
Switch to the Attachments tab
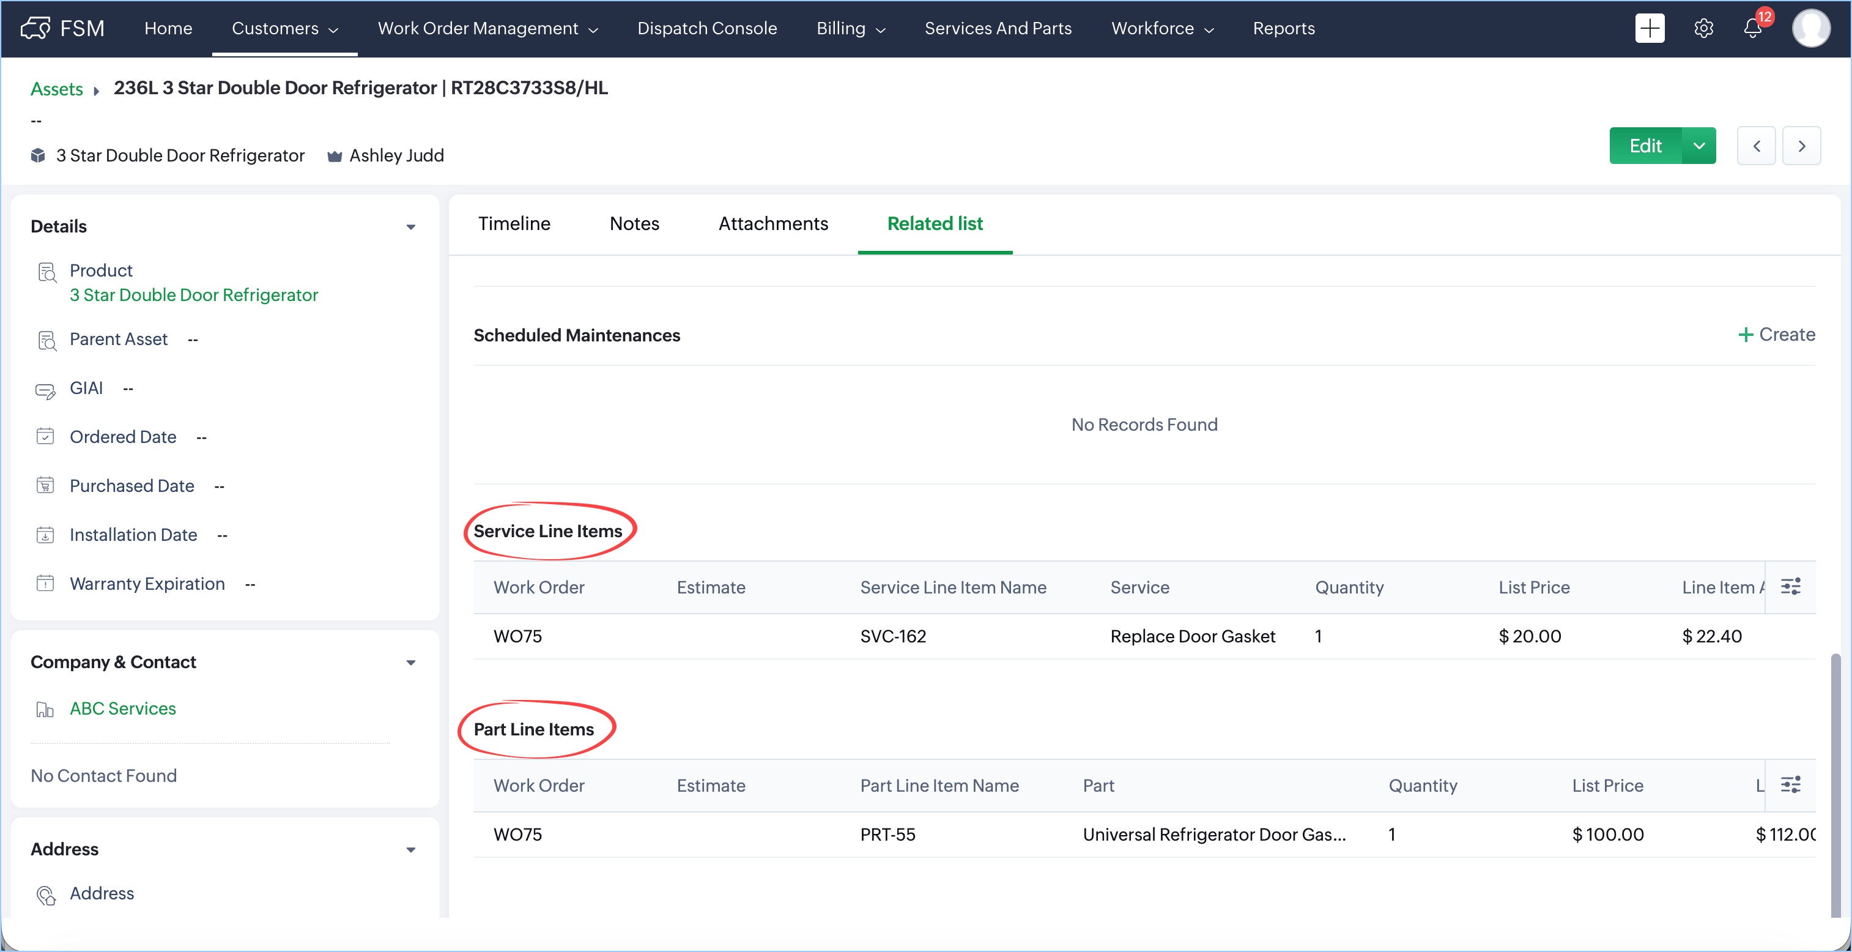click(x=773, y=223)
